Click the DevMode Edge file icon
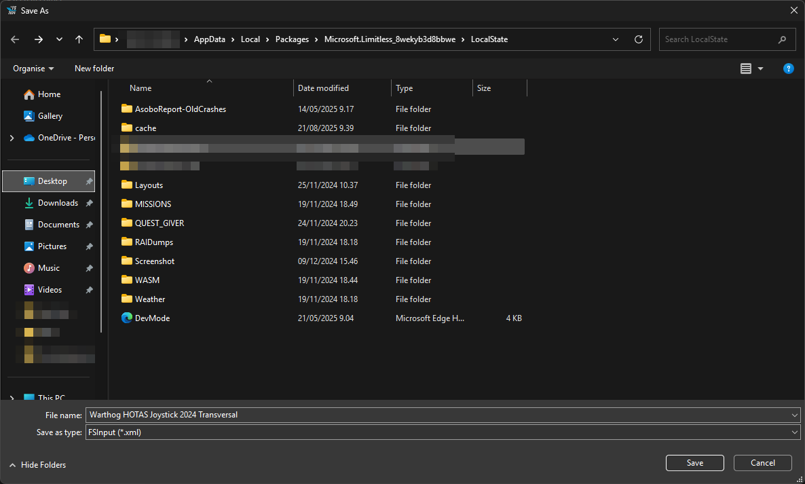Viewport: 805px width, 484px height. point(126,318)
